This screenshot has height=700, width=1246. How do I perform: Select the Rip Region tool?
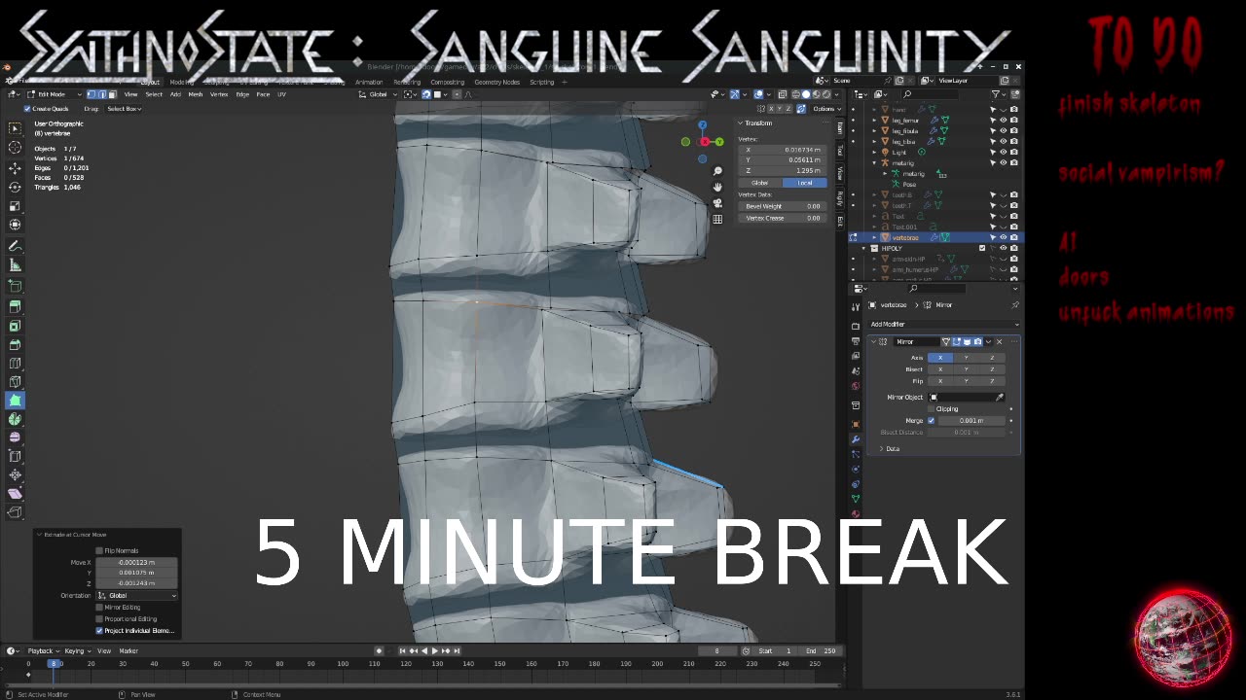pyautogui.click(x=15, y=512)
